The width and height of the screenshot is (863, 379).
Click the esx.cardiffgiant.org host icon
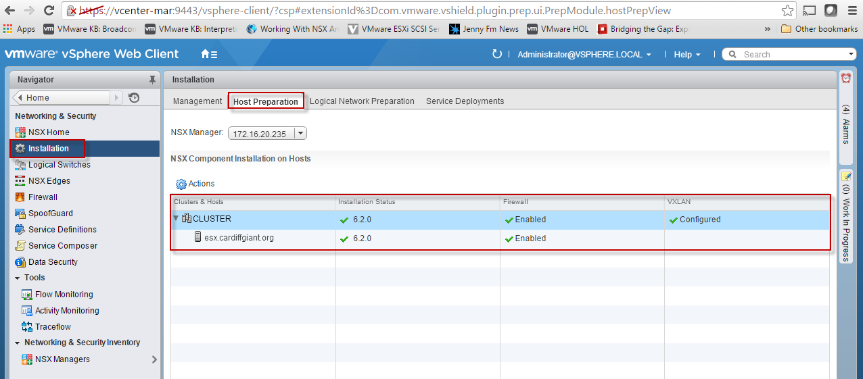[198, 238]
